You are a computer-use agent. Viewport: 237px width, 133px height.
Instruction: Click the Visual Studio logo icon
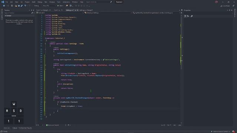click(x=3, y=2)
